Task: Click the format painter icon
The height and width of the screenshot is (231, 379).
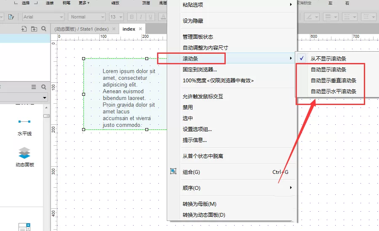Action: [x=11, y=17]
